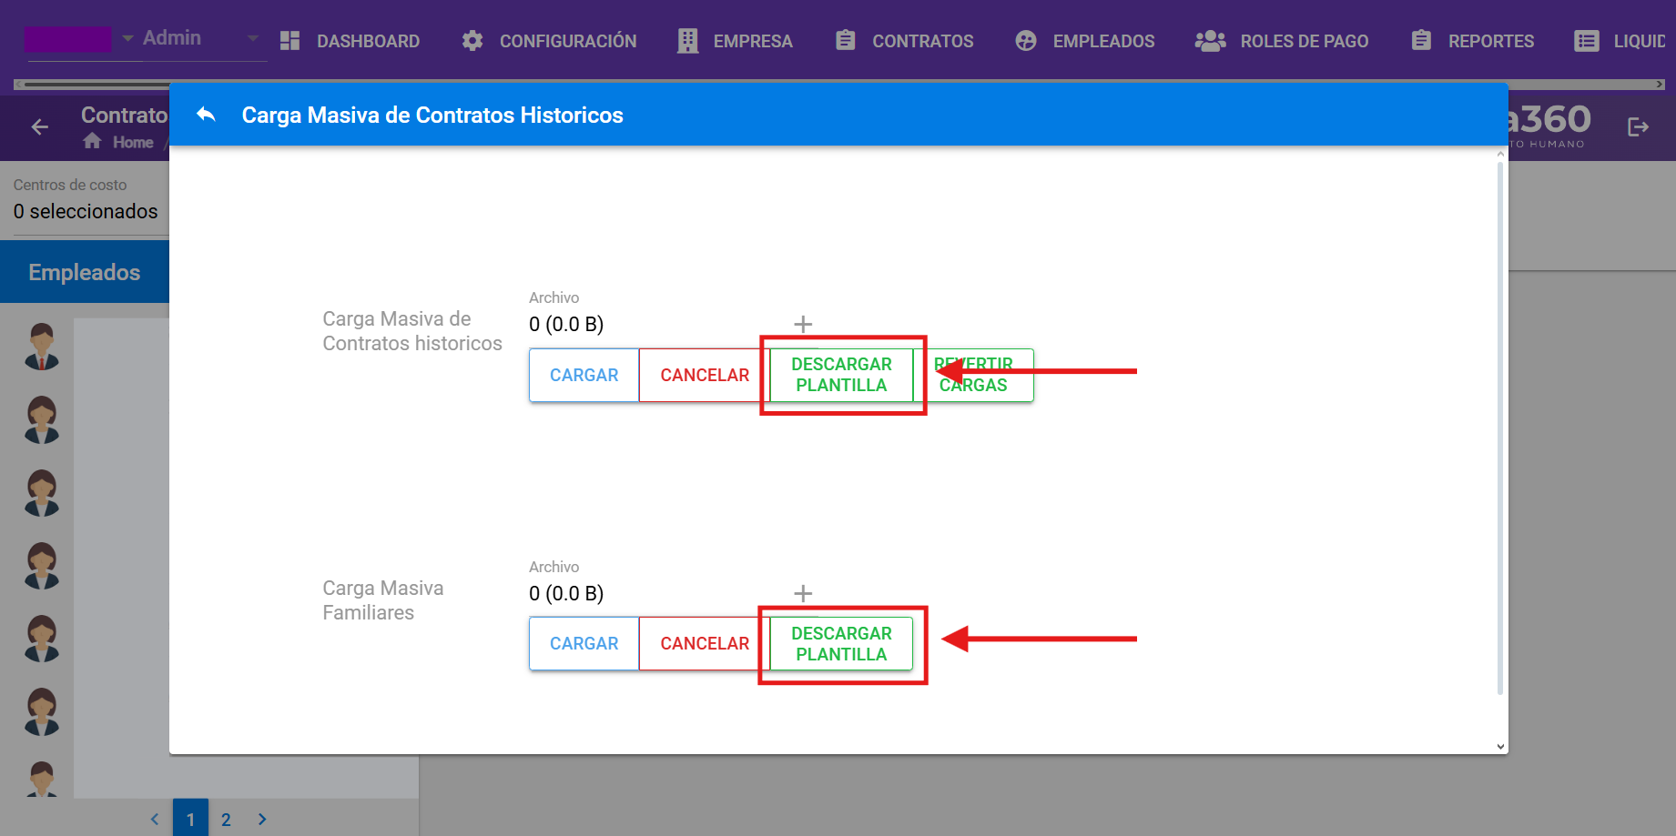
Task: Open the EMPRESA menu
Action: (753, 41)
